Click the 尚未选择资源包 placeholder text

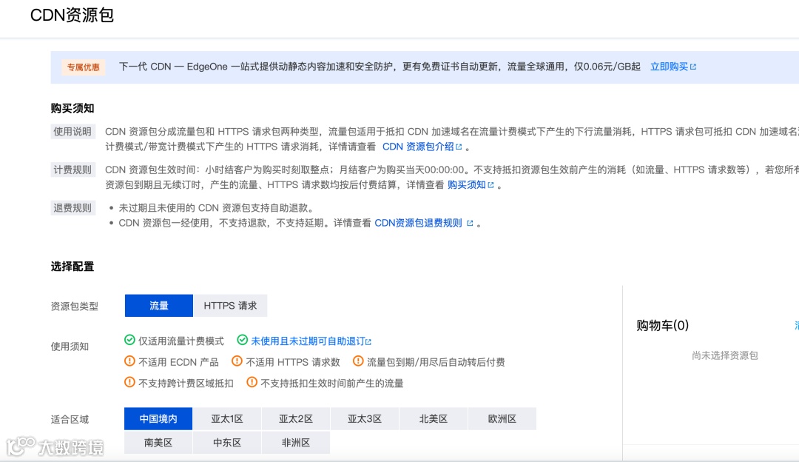(x=725, y=355)
